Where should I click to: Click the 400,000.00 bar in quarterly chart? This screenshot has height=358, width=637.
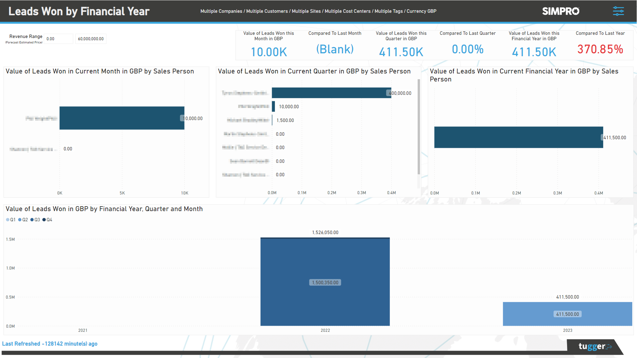tap(331, 93)
